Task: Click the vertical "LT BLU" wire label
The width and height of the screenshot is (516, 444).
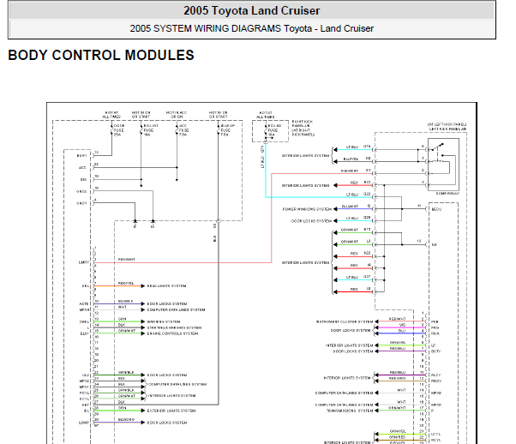Action: pos(262,162)
